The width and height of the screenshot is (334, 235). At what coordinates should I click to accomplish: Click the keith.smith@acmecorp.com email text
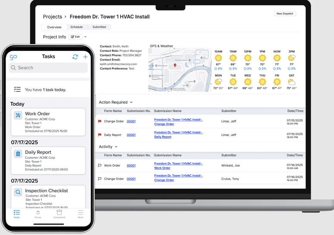coord(118,64)
